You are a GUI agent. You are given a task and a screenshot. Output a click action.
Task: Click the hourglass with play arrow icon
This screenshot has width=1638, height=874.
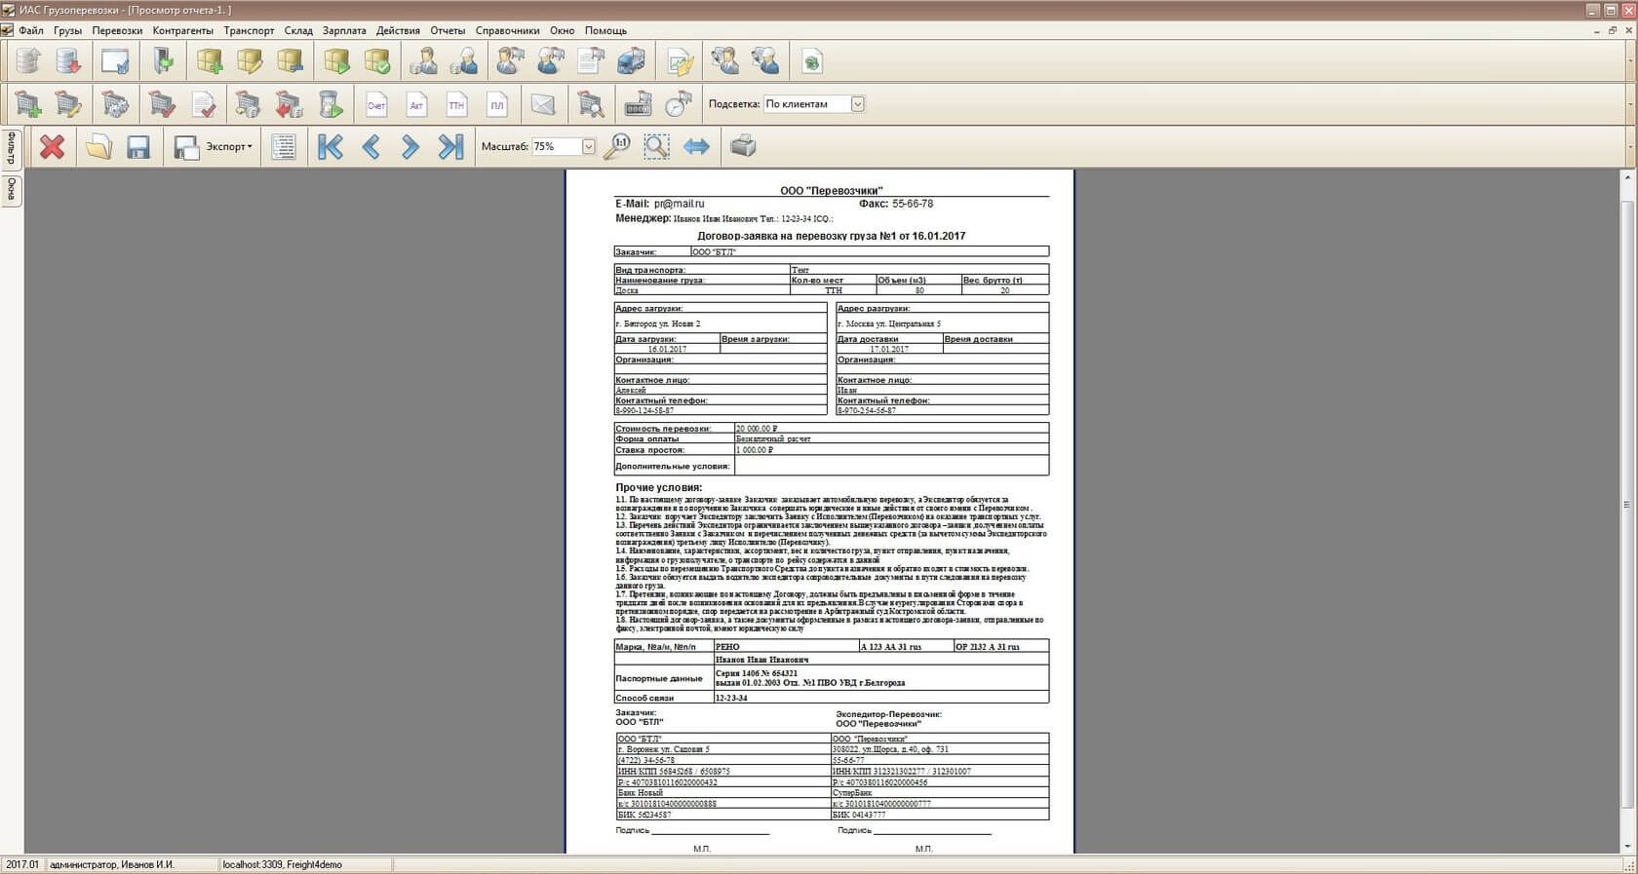coord(331,103)
